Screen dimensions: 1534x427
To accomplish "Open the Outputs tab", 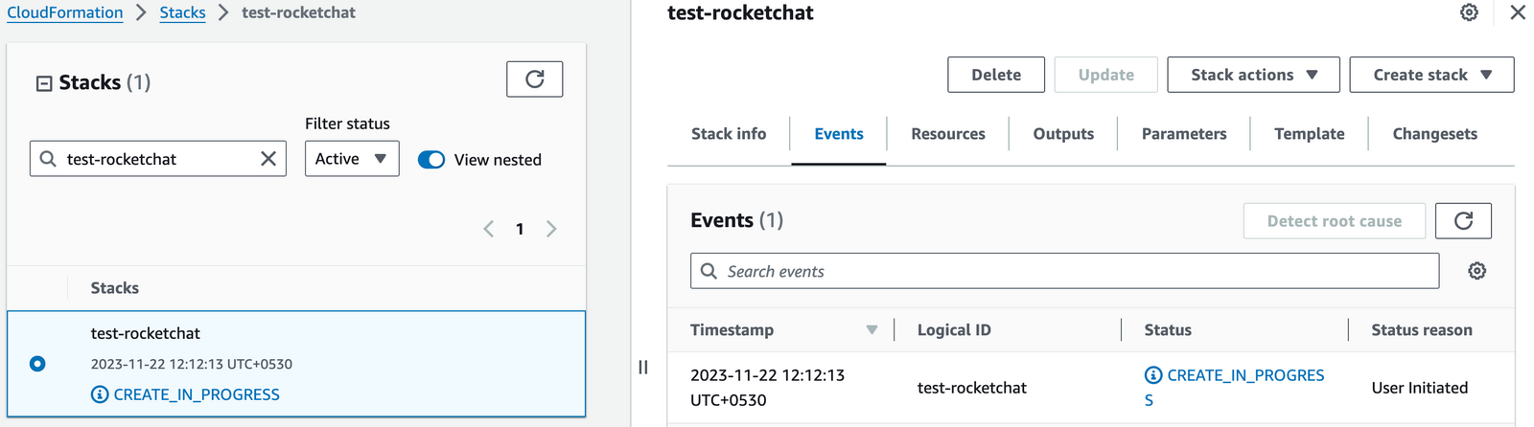I will (x=1063, y=134).
